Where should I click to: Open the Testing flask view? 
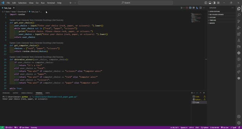239,40
